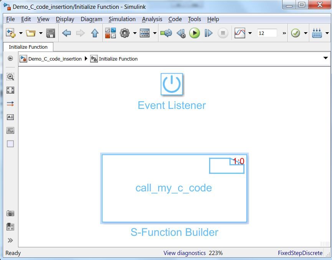Expand the breadcrumb bar dropdown arrow
332x260 pixels.
coord(325,58)
